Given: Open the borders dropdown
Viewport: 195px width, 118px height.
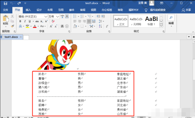Looking at the screenshot, I should tap(86, 26).
